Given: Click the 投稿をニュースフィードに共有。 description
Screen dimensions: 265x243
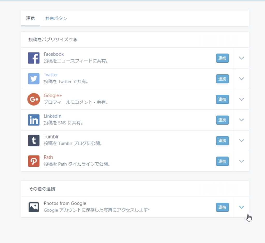Looking at the screenshot, I should coord(76,61).
